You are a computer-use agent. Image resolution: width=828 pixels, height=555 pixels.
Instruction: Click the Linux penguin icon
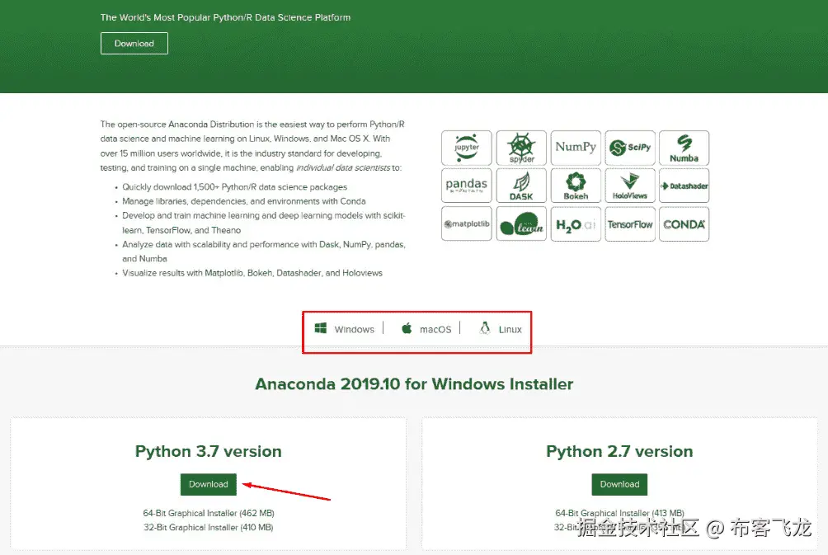(485, 328)
